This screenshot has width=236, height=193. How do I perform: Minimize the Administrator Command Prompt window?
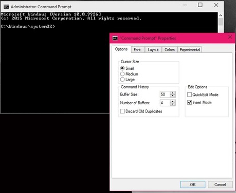pyautogui.click(x=185, y=5)
